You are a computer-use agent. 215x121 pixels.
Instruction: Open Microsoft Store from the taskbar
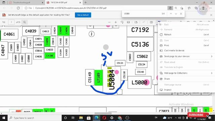[89, 118]
